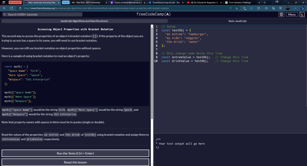Click code editor line 10 drinkValue
Screen dimensions: 307x166
(205, 61)
